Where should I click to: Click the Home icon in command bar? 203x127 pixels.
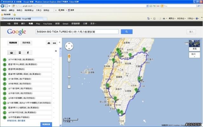(148, 18)
